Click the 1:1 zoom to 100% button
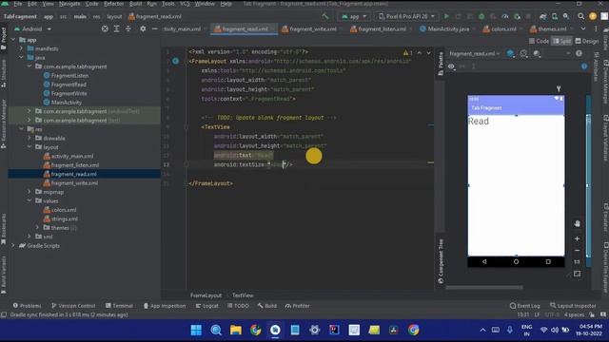Image resolution: width=609 pixels, height=342 pixels. point(578,262)
